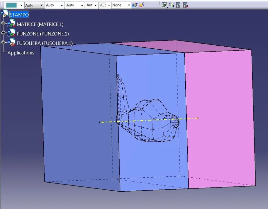Screen dimensions: 268x209
Task: Select the Applications tree entry
Action: 21,53
